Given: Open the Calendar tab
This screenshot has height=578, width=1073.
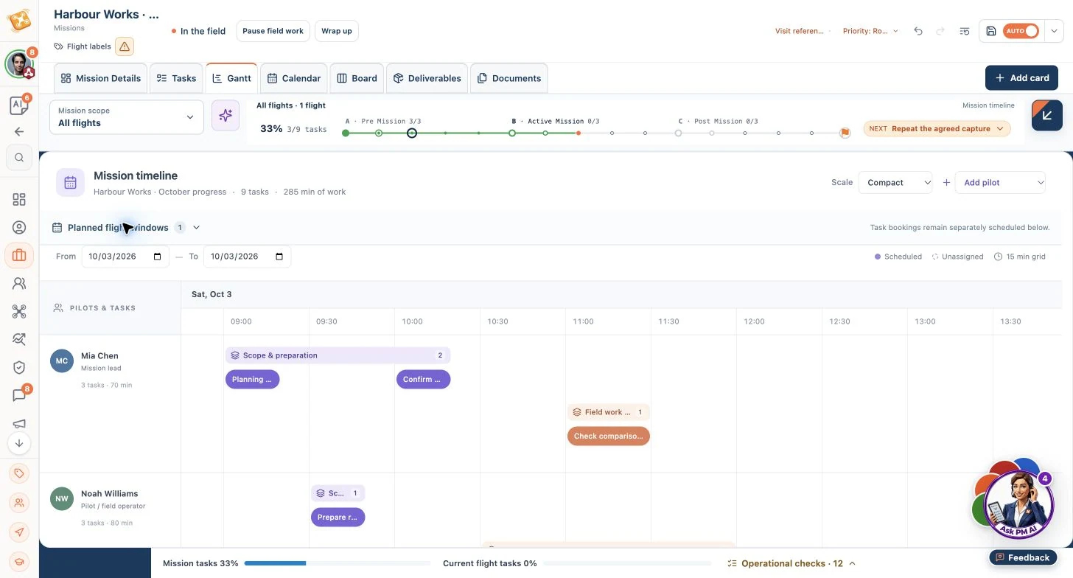Looking at the screenshot, I should (x=294, y=78).
